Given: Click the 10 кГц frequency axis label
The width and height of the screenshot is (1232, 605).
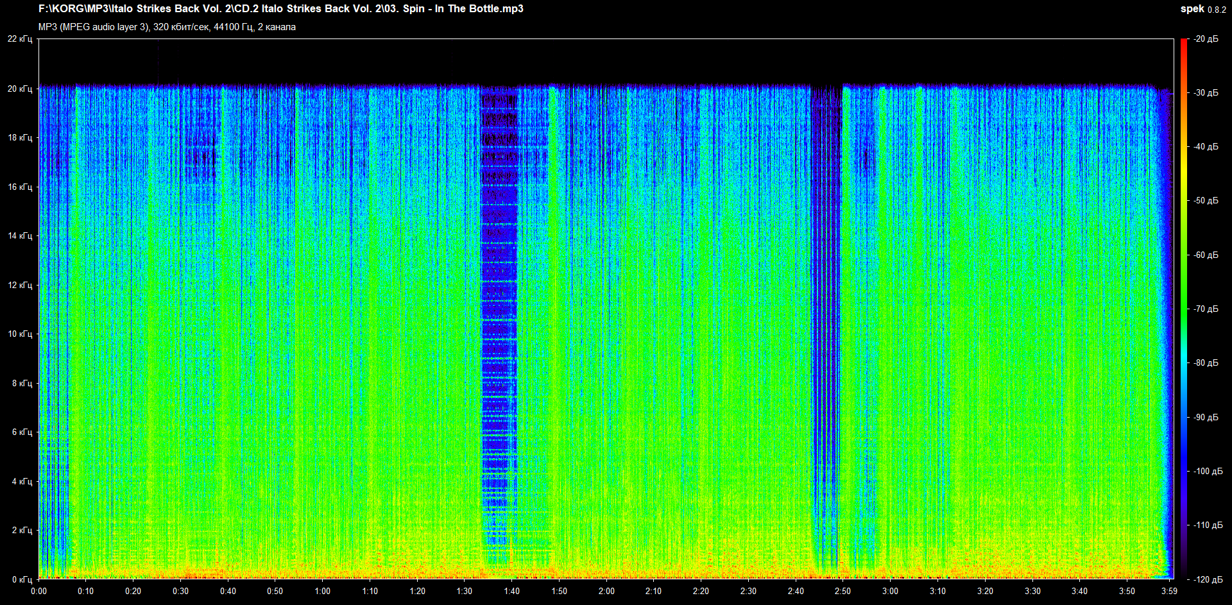Looking at the screenshot, I should [19, 334].
